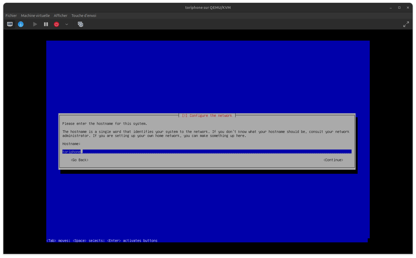Maximize the virtual machine window
This screenshot has height=258, width=416.
[x=399, y=8]
